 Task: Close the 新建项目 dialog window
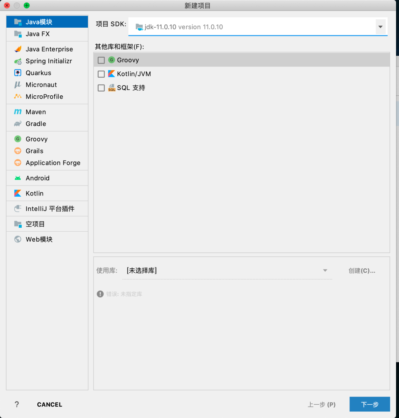[7, 5]
